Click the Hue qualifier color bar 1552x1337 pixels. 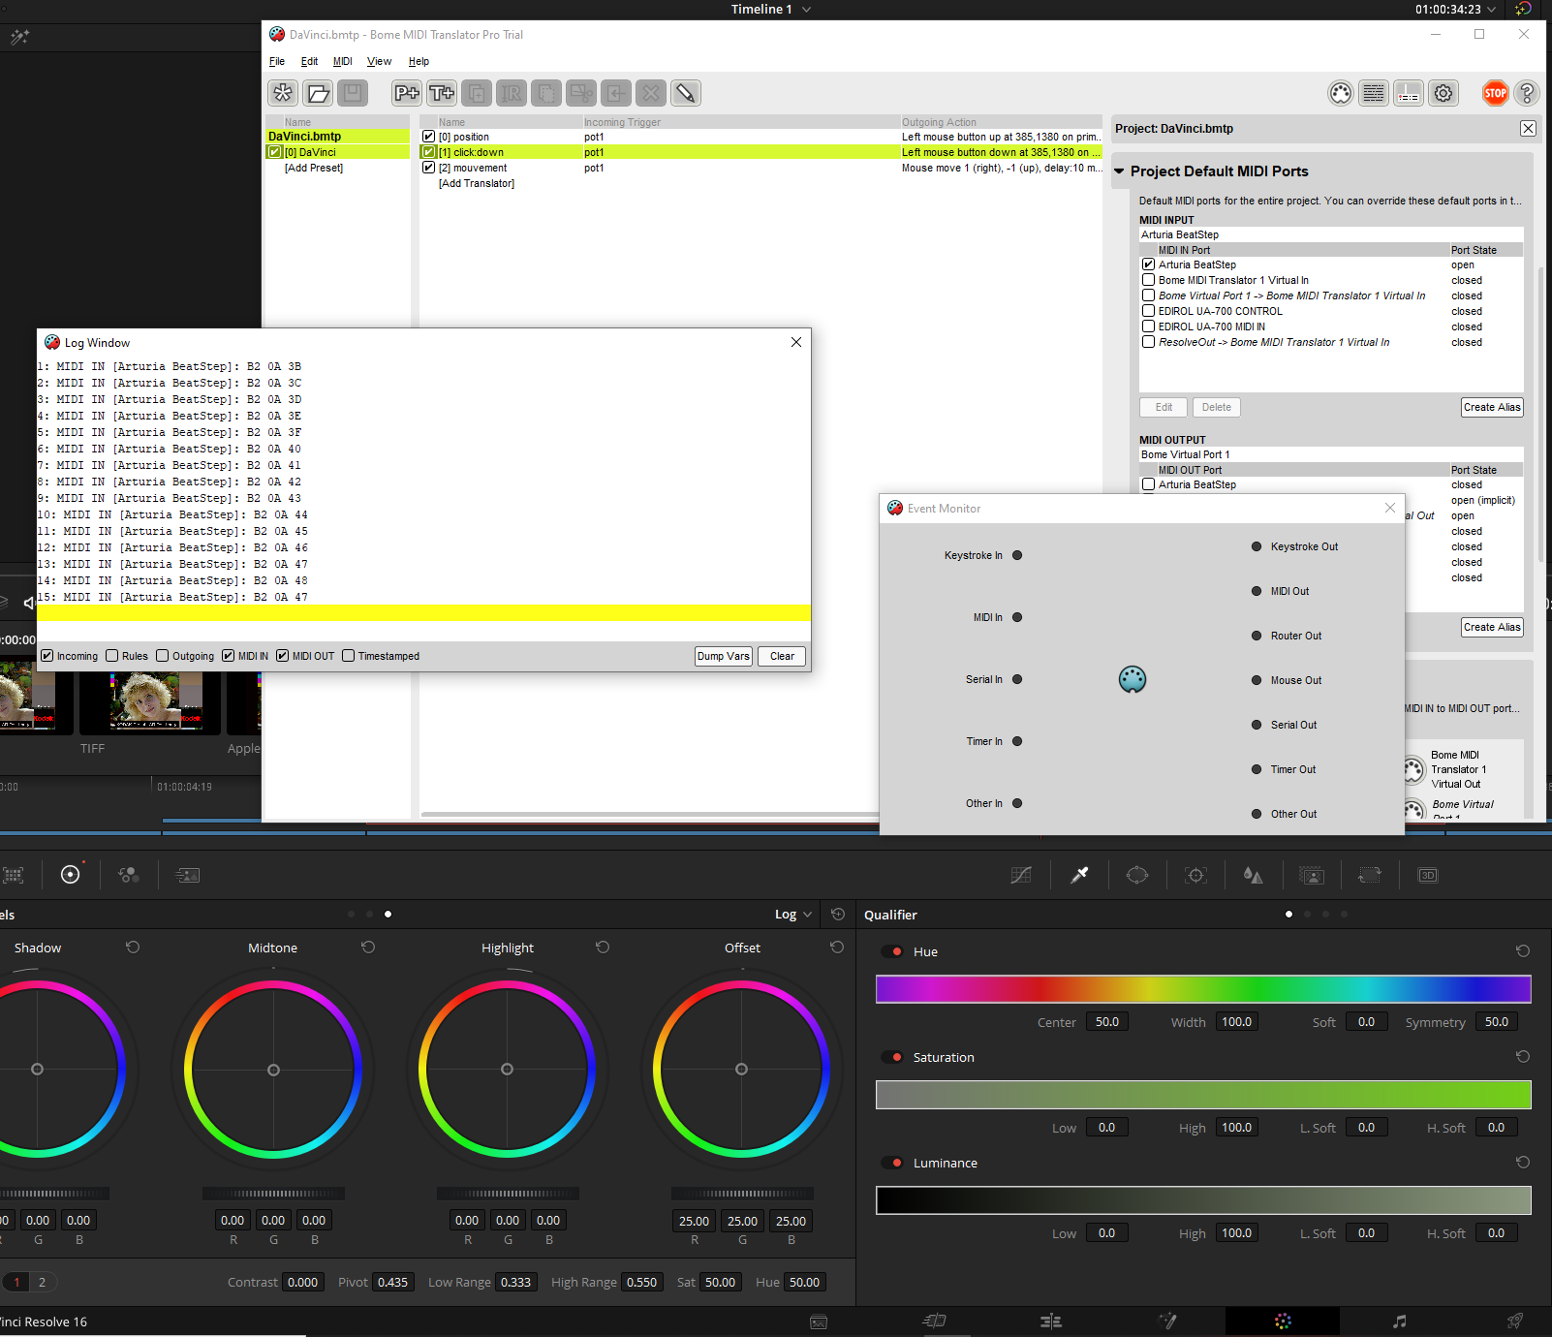(x=1203, y=989)
